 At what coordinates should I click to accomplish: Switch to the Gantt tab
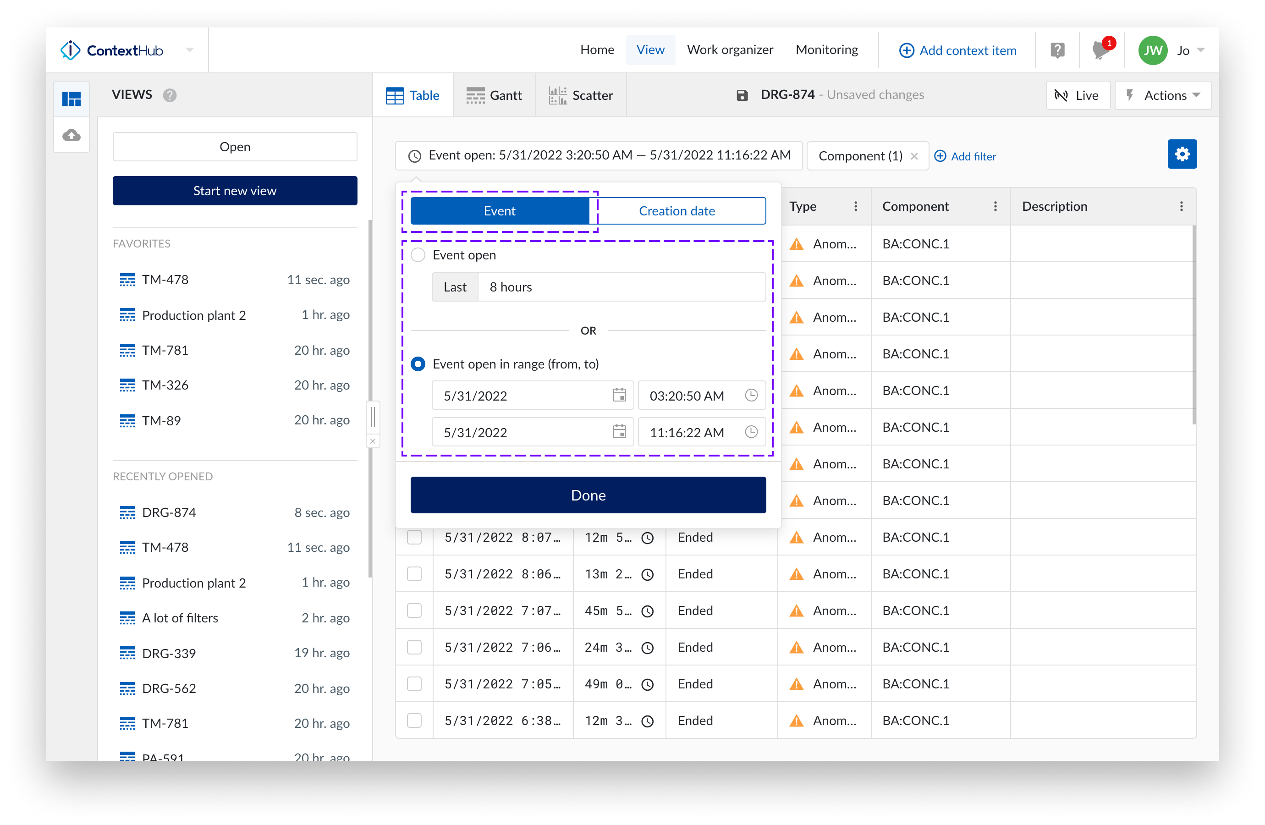tap(494, 95)
